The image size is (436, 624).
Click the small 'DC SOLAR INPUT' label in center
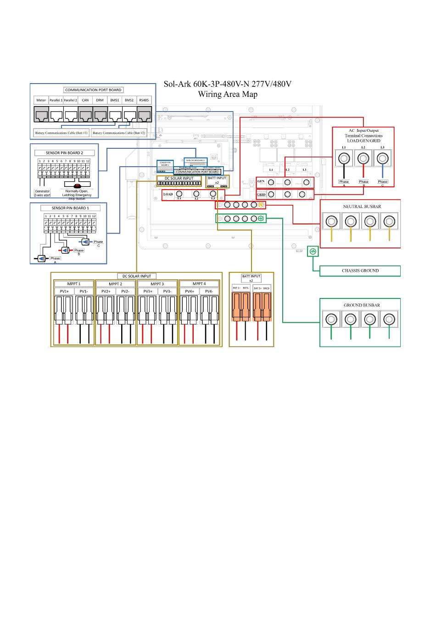coord(179,178)
